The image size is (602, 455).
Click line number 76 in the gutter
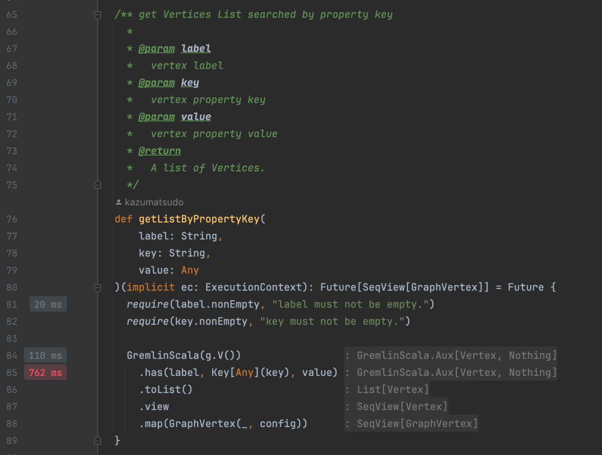tap(12, 219)
